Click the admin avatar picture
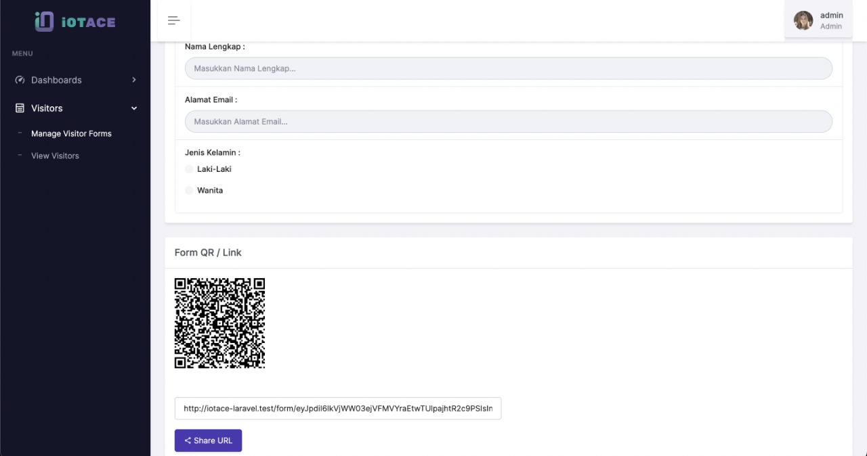The width and height of the screenshot is (867, 456). point(803,20)
